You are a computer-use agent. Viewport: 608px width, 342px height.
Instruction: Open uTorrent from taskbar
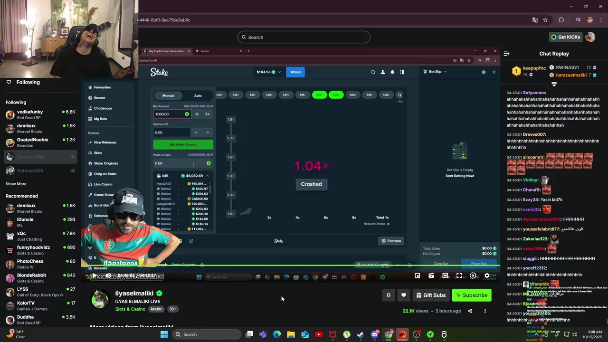tap(347, 334)
